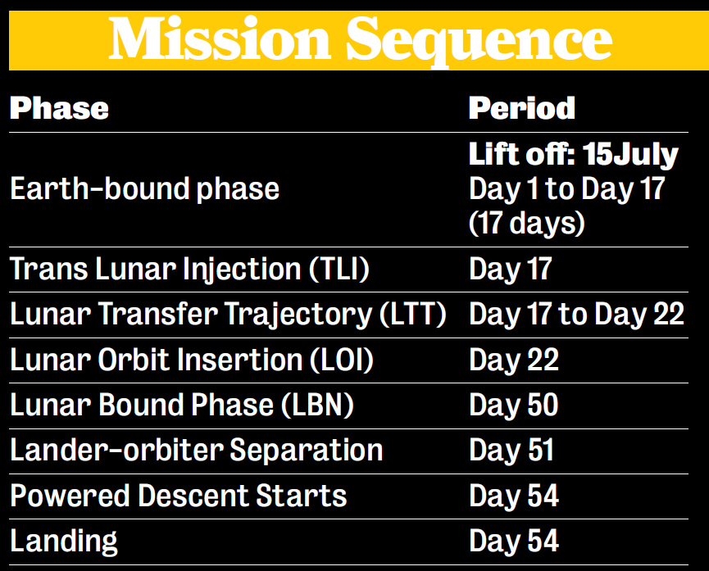709x571 pixels.
Task: Select the Lander-orbiter Separation row
Action: (348, 451)
